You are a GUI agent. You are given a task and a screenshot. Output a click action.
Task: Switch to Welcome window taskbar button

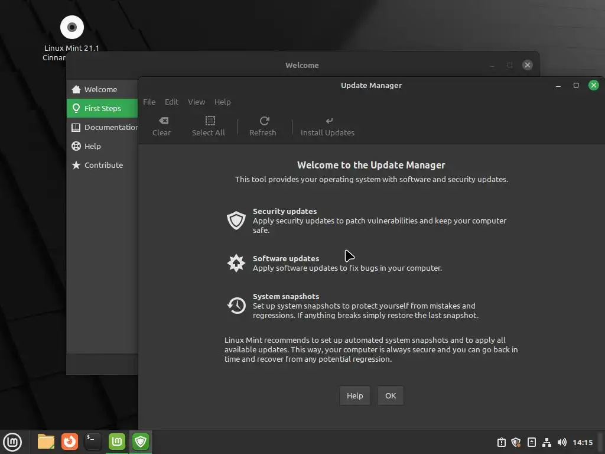point(117,442)
